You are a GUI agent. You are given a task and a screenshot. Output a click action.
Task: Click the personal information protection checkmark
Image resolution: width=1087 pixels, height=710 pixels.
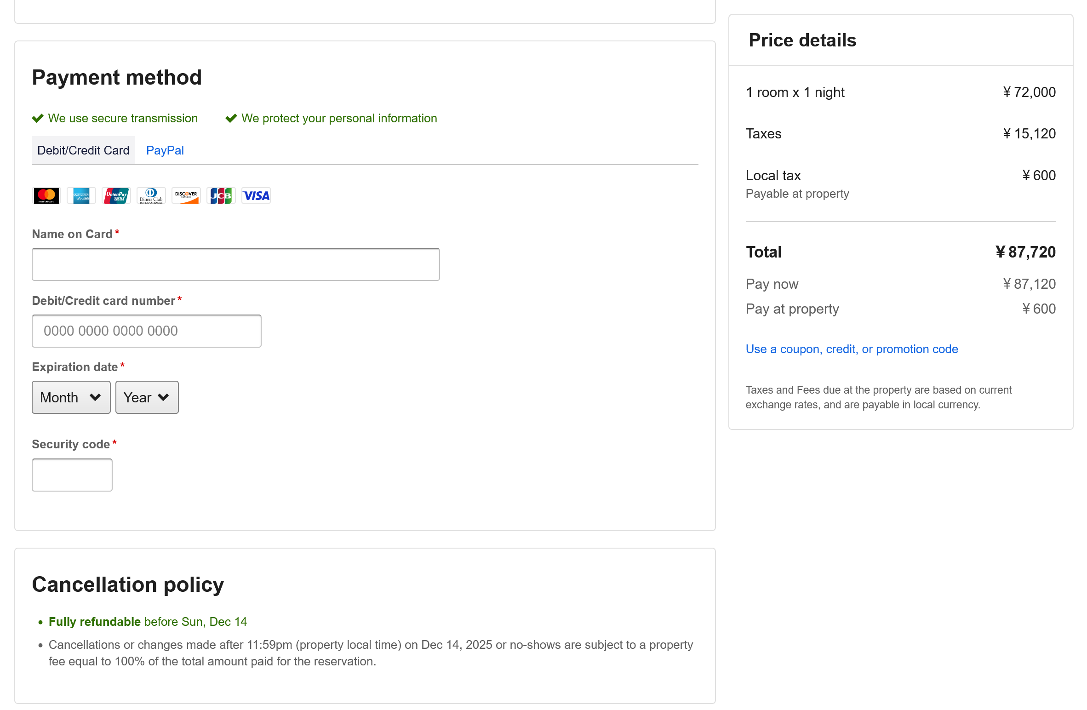point(231,118)
